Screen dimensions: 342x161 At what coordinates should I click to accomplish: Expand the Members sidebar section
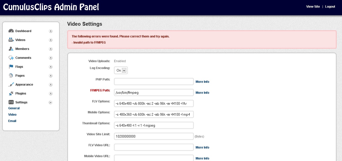pos(51,49)
